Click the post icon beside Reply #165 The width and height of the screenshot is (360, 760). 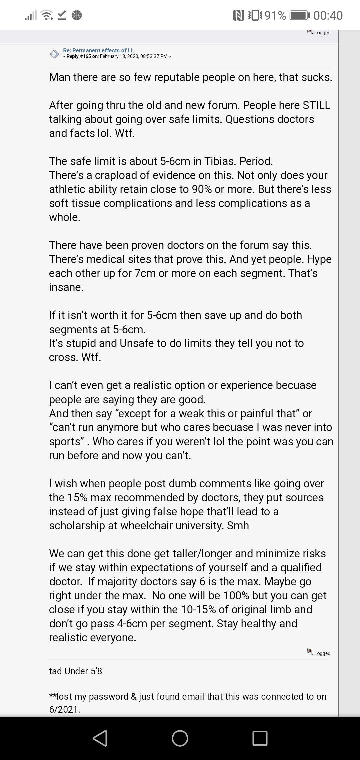(54, 54)
